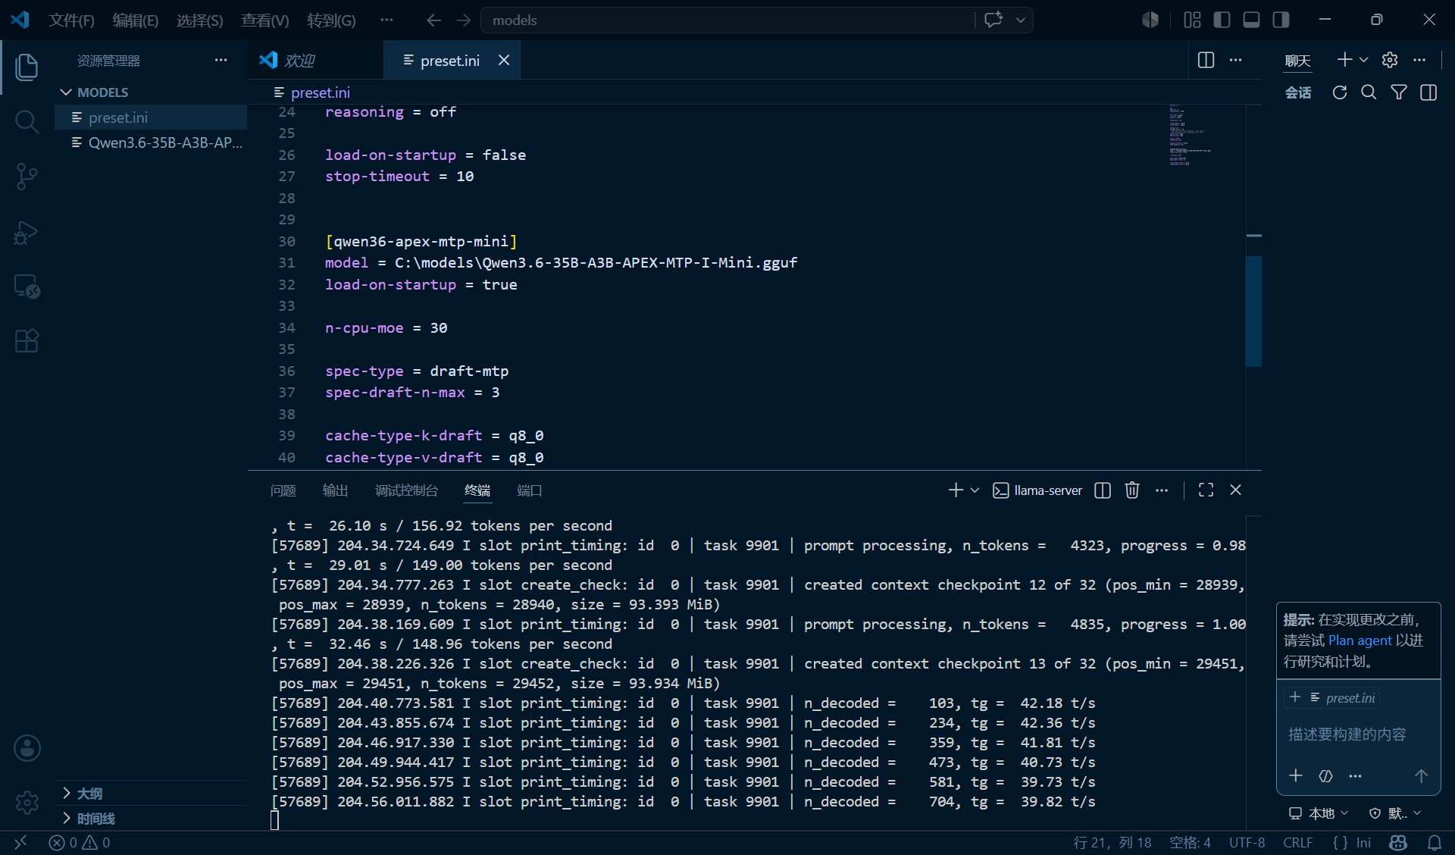Customize layout icon in title bar

click(x=1192, y=20)
